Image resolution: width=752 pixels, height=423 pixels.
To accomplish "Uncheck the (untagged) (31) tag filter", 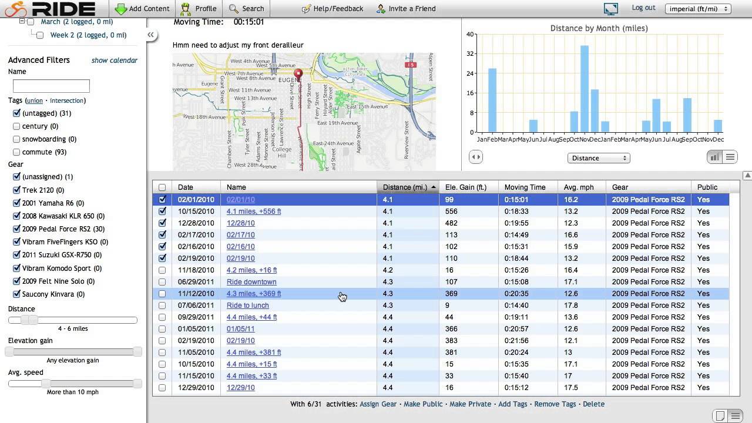I will point(16,113).
